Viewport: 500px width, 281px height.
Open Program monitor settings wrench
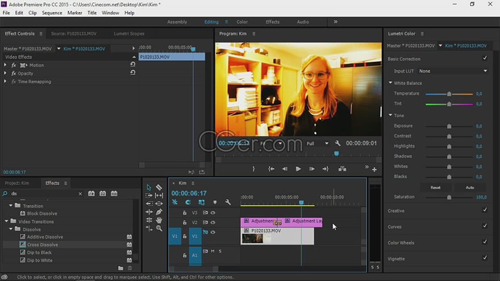click(x=338, y=144)
